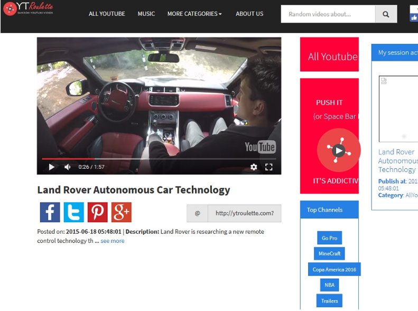Share on Facebook
418x311 pixels.
point(50,212)
